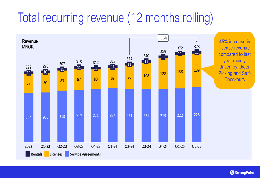The width and height of the screenshot is (260, 178).
Task: Click the 2022 Service Agreements segment showing 204
Action: [29, 117]
